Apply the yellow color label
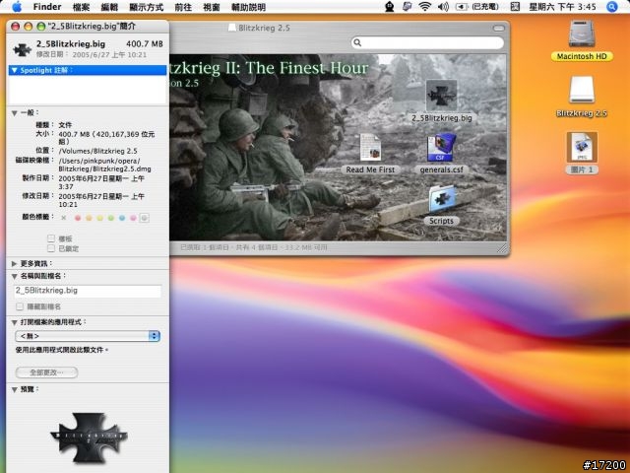 point(99,218)
